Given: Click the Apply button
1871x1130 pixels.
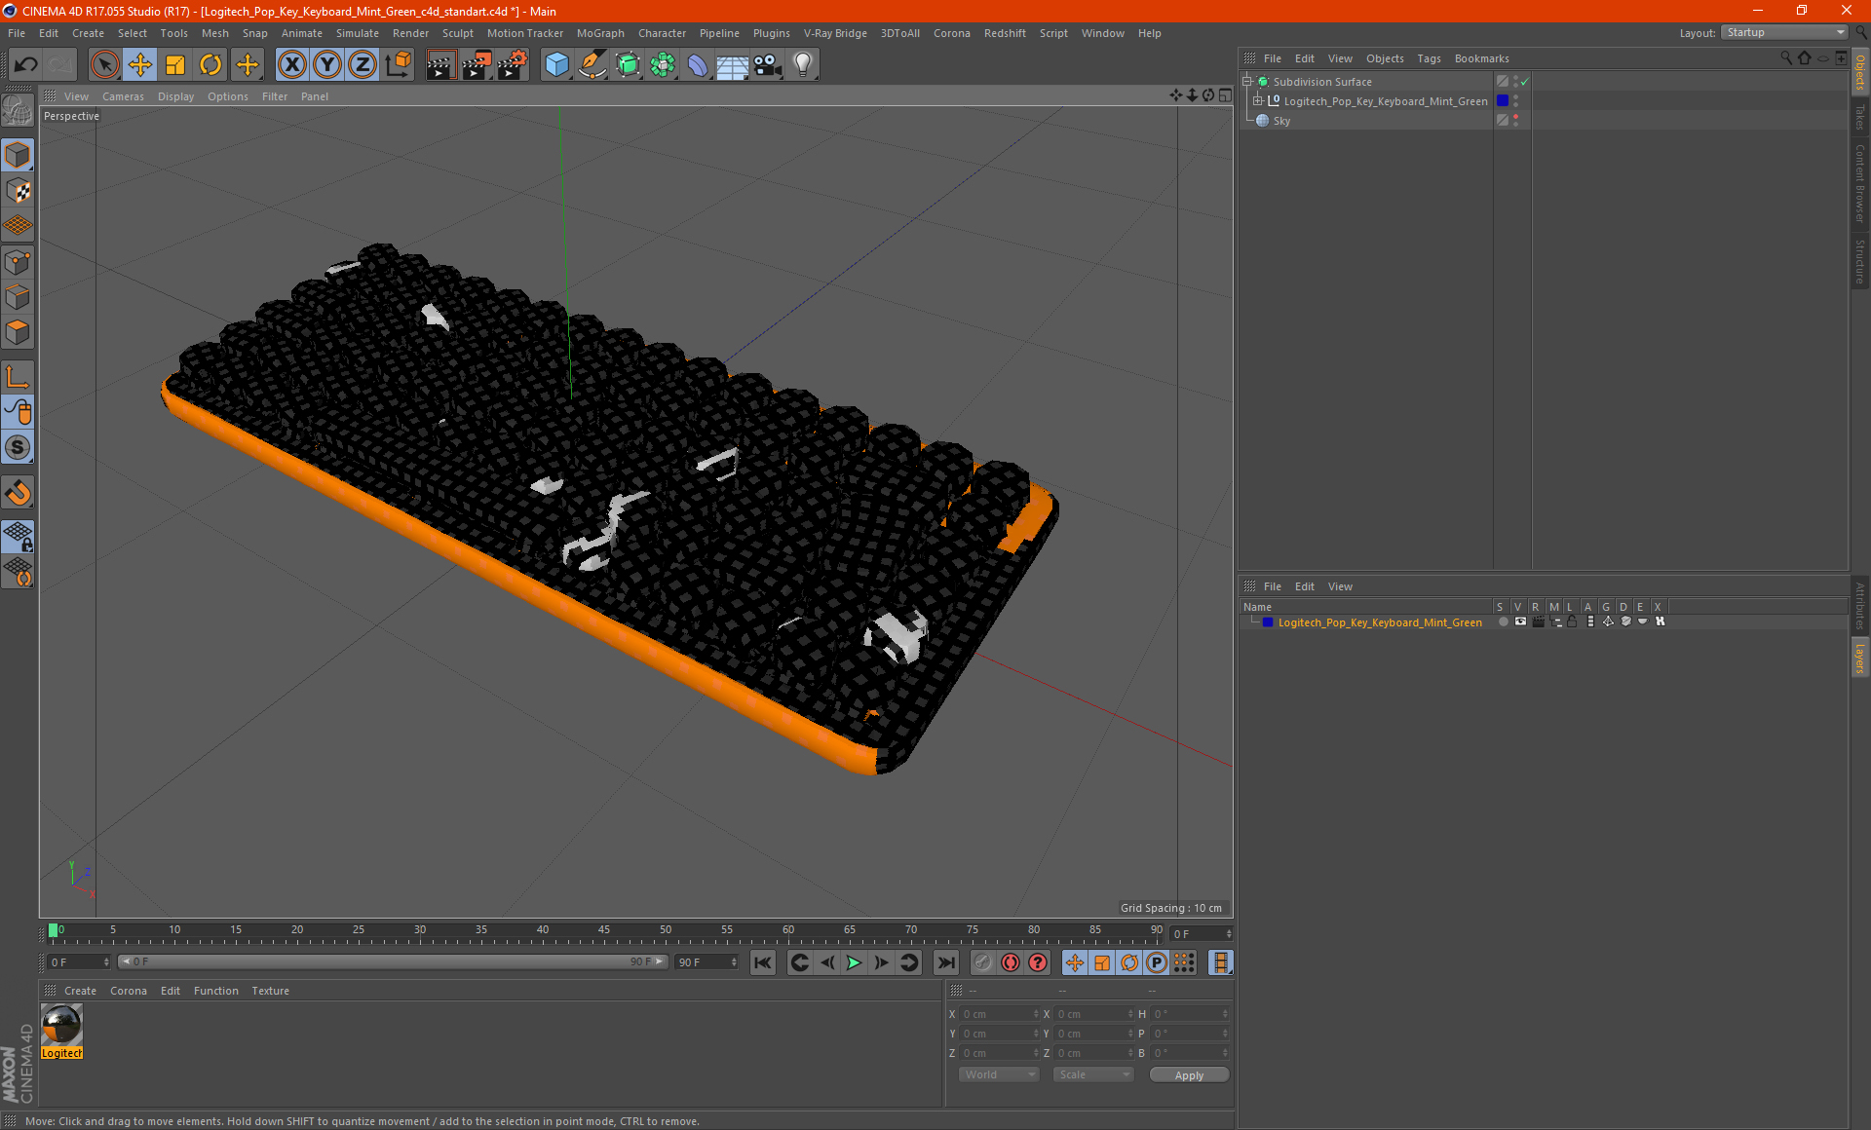Looking at the screenshot, I should [1189, 1075].
